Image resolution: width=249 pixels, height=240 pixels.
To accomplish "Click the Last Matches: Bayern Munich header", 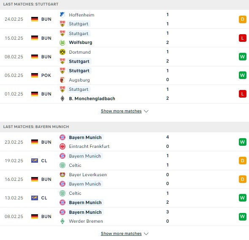I will 36,127.
